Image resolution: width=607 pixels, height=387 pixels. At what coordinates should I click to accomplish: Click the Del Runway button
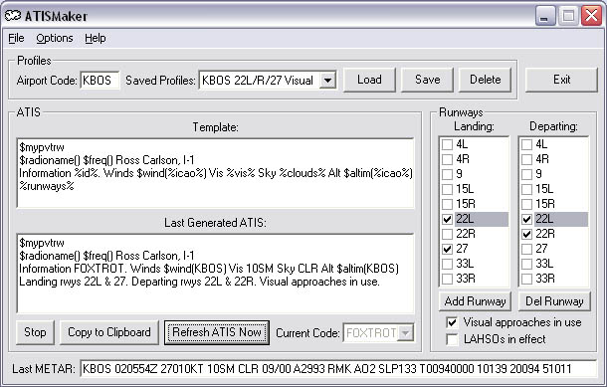click(x=554, y=301)
